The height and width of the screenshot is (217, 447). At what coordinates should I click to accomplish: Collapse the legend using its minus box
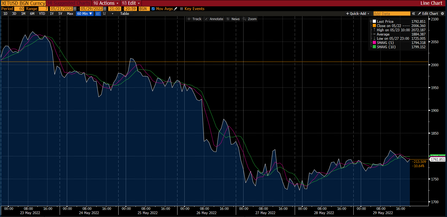coord(371,21)
